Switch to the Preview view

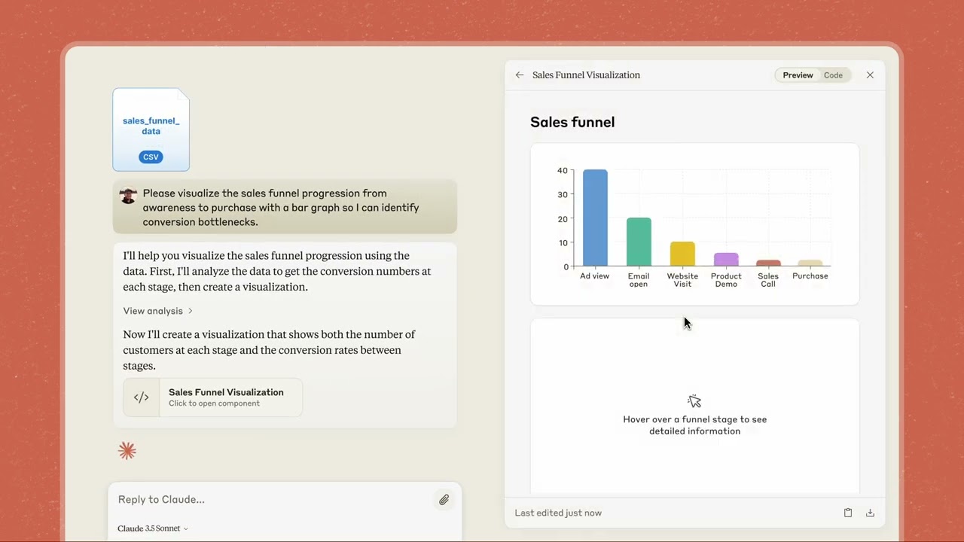point(798,75)
